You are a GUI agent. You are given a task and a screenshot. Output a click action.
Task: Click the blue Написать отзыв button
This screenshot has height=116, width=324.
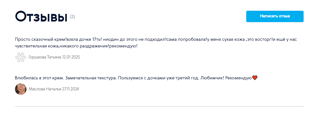275,16
